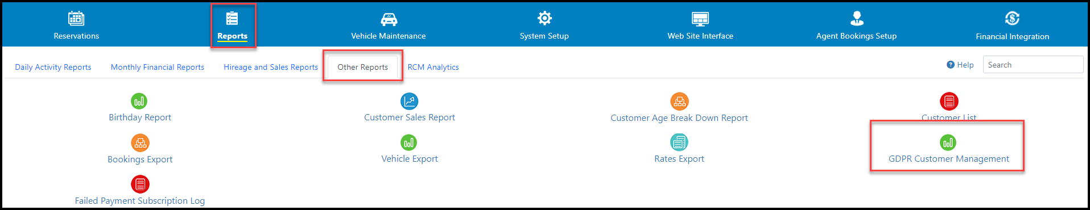Click the GDPR Customer Management green icon

tap(948, 142)
